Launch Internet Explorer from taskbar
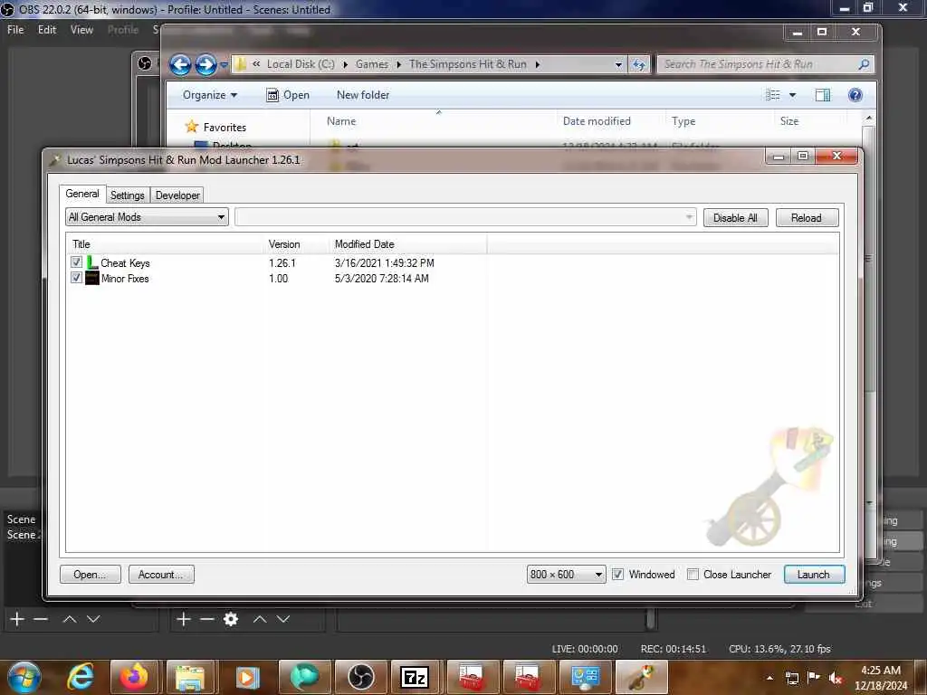Viewport: 927px width, 695px height. pyautogui.click(x=81, y=677)
